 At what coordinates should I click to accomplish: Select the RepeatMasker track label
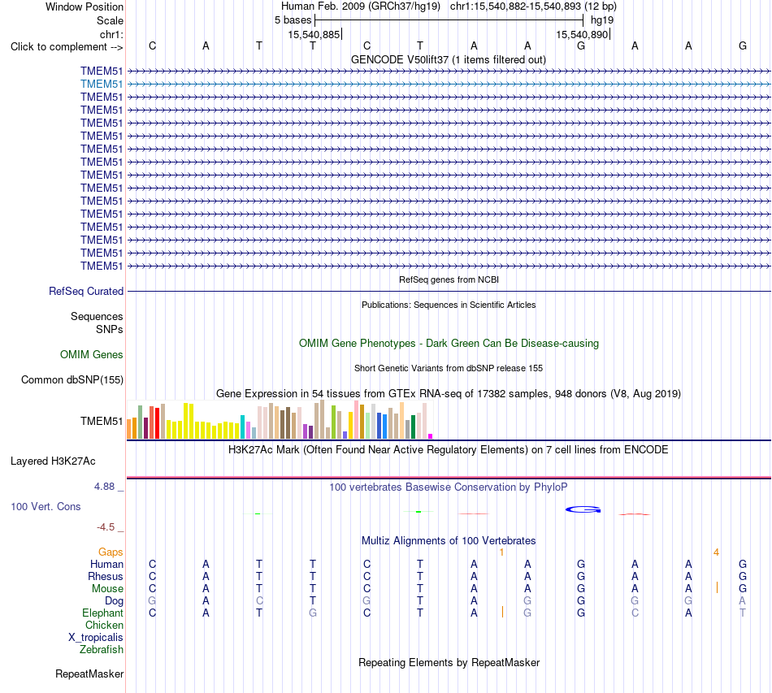coord(89,674)
